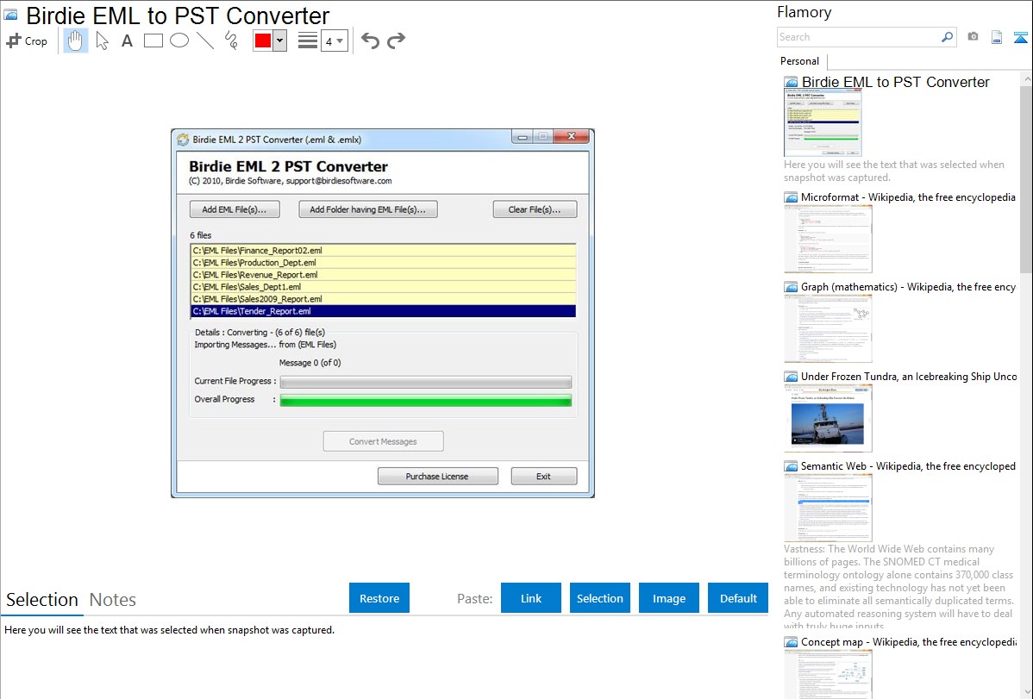This screenshot has width=1033, height=699.
Task: Open Graph (mathematics) snapshot thumbnail
Action: 828,328
